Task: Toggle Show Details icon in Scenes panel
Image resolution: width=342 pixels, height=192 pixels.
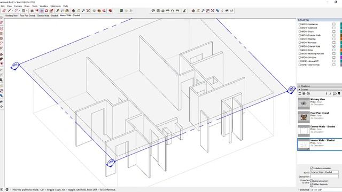Action: tap(339, 94)
